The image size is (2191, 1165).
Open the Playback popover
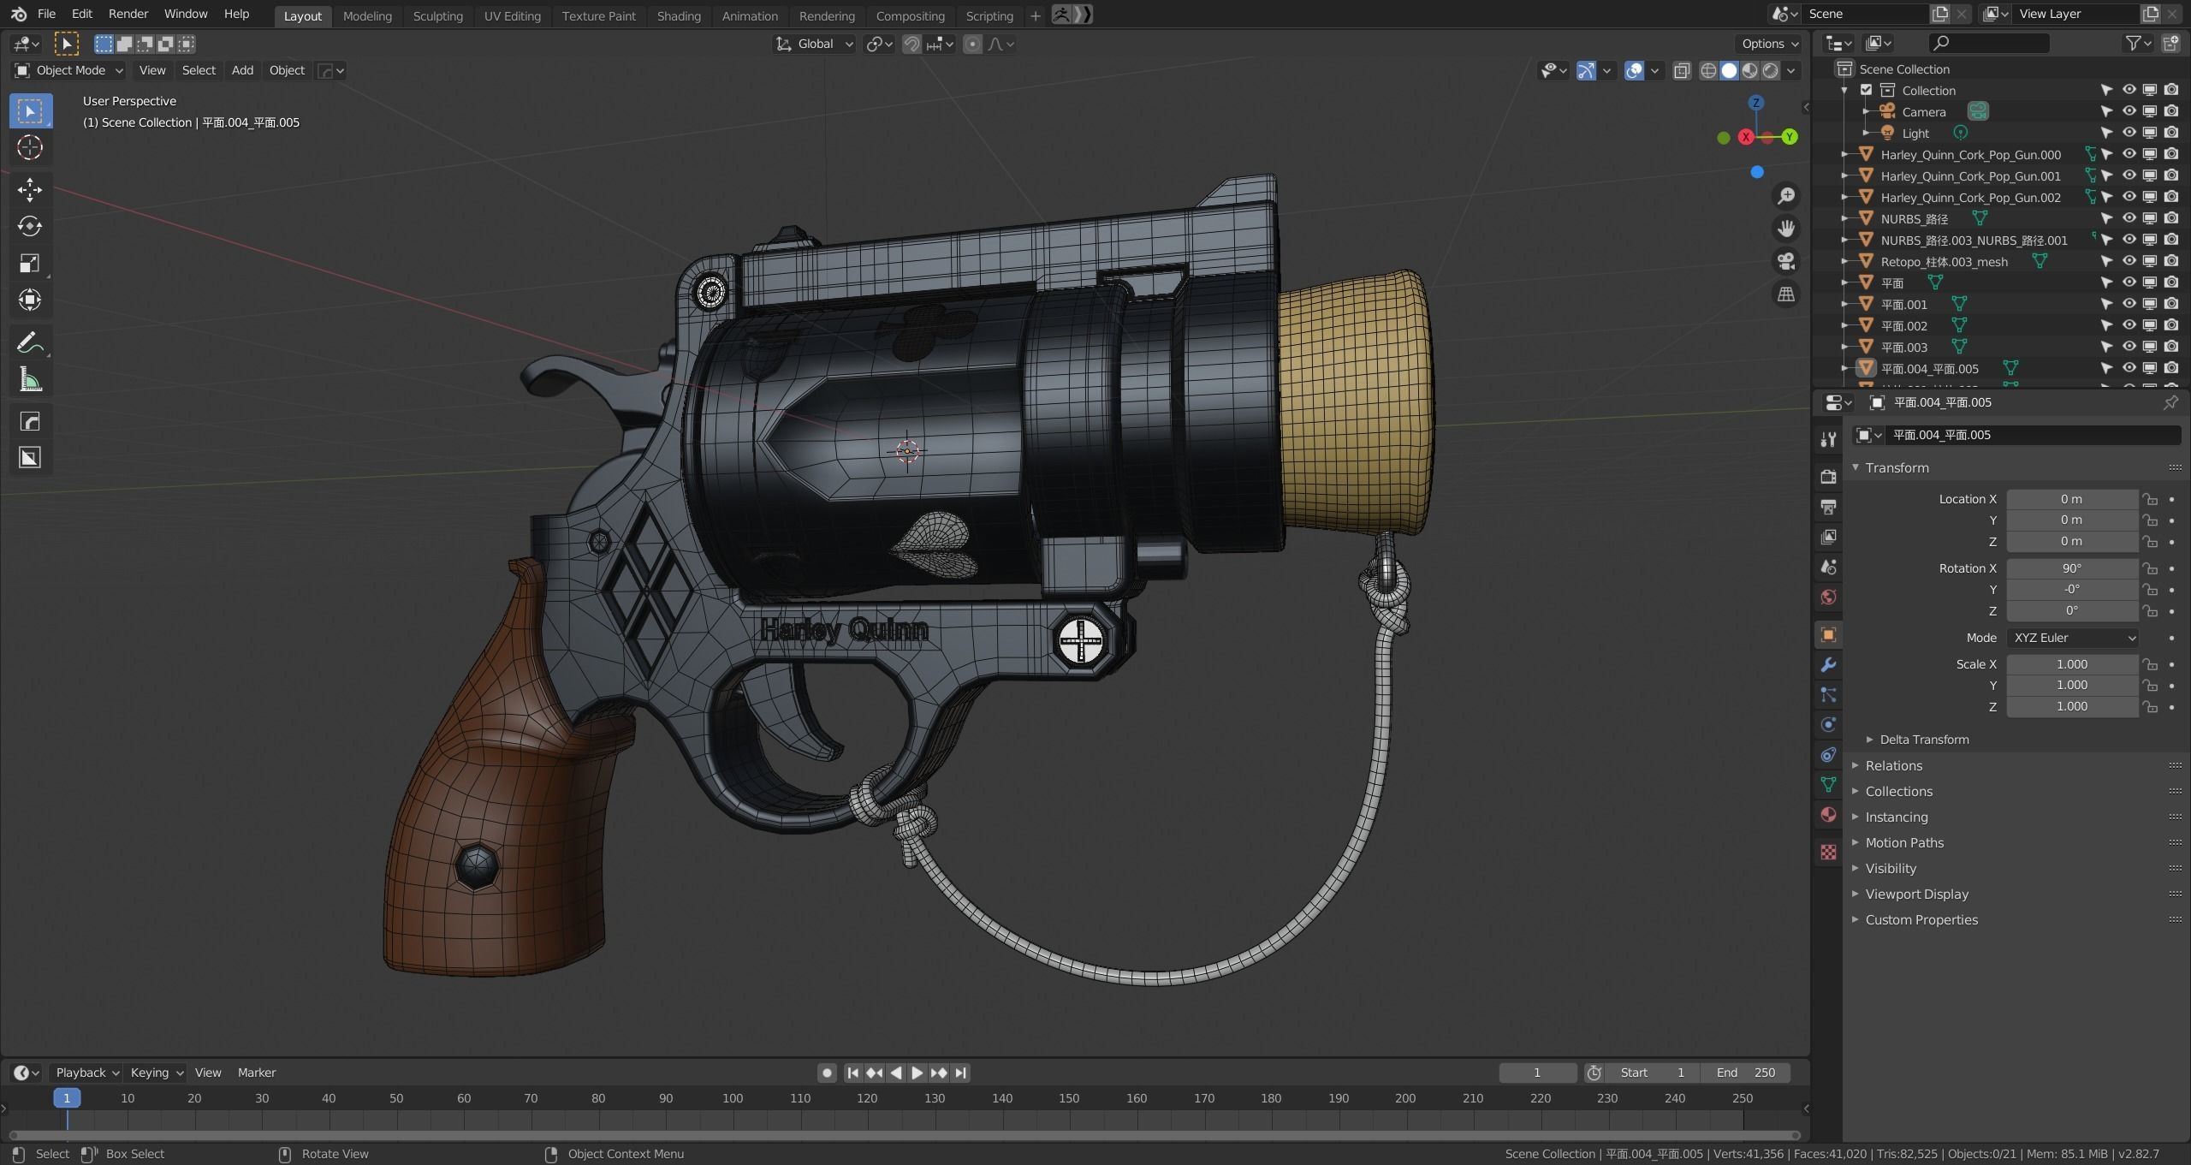pyautogui.click(x=86, y=1073)
